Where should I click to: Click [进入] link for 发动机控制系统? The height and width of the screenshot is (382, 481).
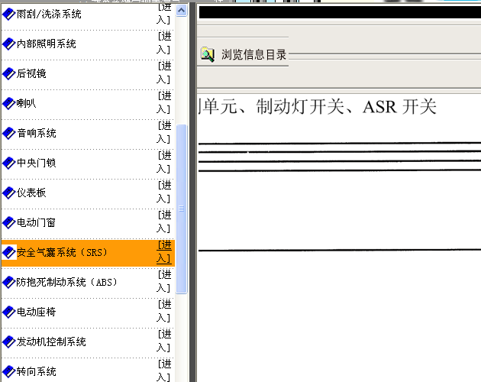coord(164,342)
